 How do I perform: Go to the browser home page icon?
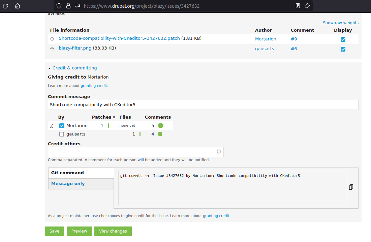[18, 6]
